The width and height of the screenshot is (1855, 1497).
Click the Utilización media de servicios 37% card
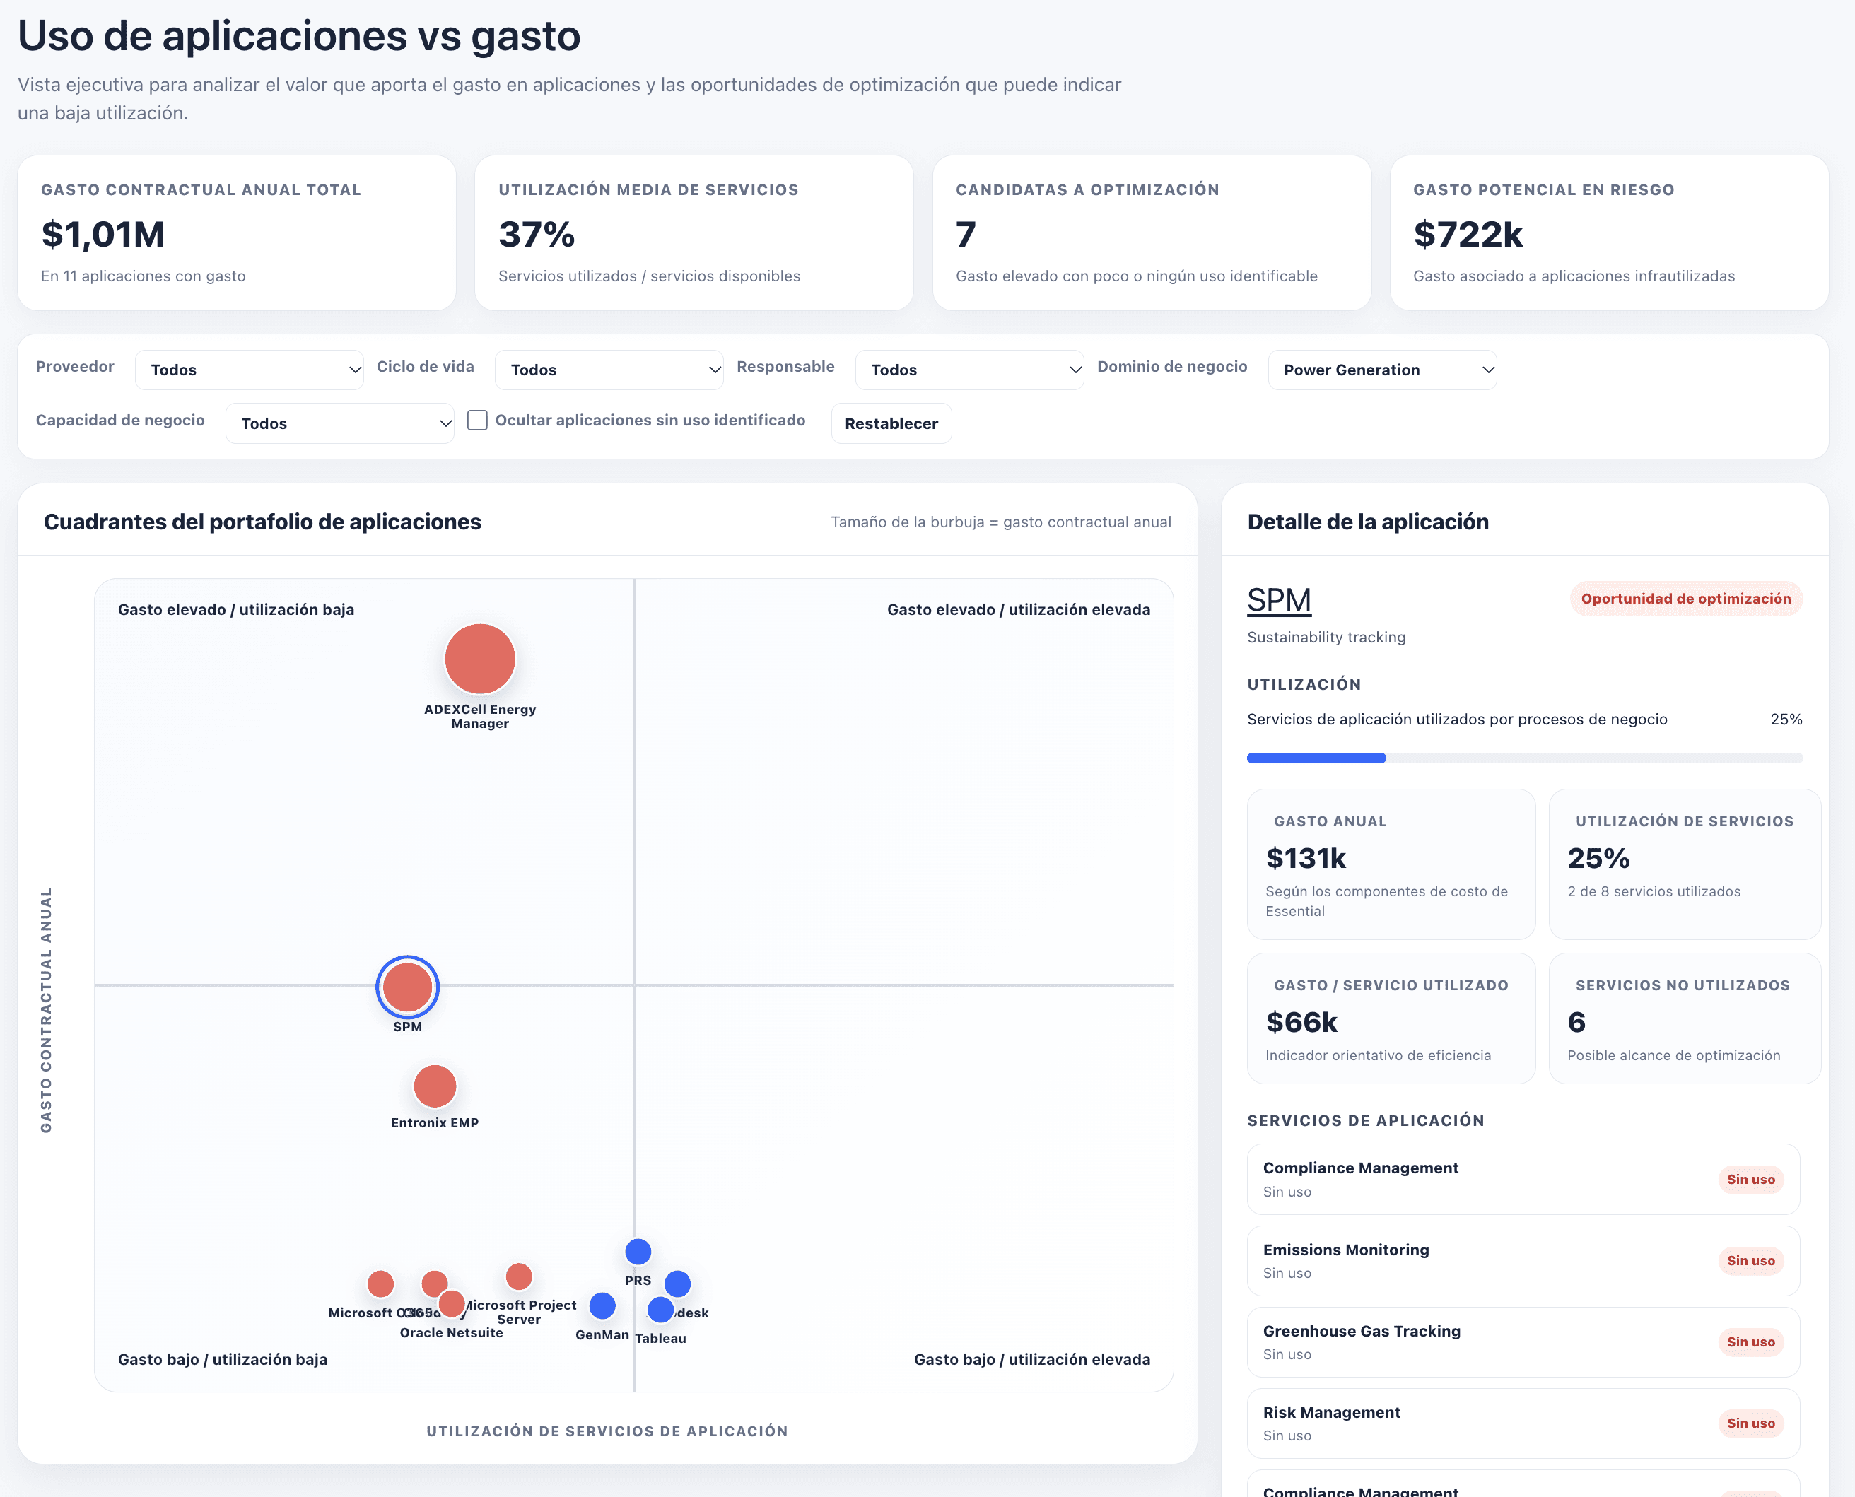(694, 233)
